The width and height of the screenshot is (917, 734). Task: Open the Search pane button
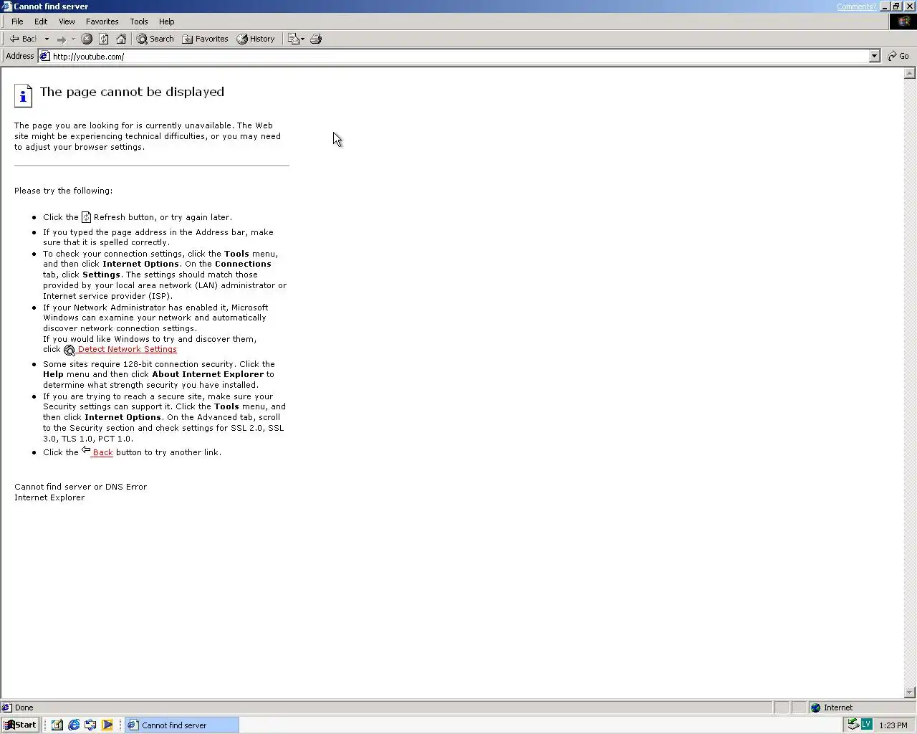[x=155, y=39]
